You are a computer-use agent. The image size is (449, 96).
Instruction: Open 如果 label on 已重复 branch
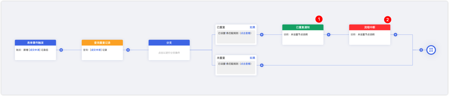click(x=252, y=27)
